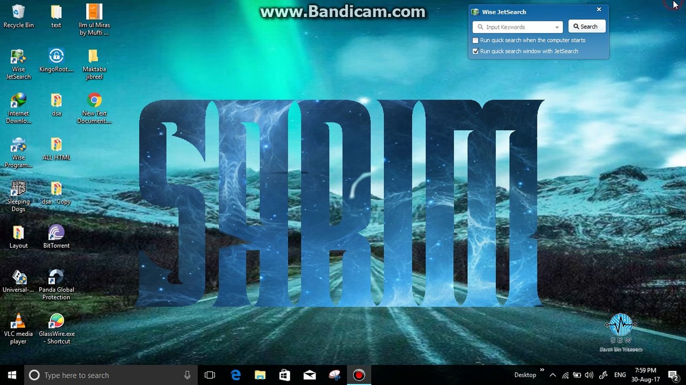
Task: Click the Search button in Wise JetSearch
Action: 587,26
